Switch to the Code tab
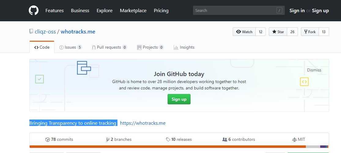 pos(42,47)
